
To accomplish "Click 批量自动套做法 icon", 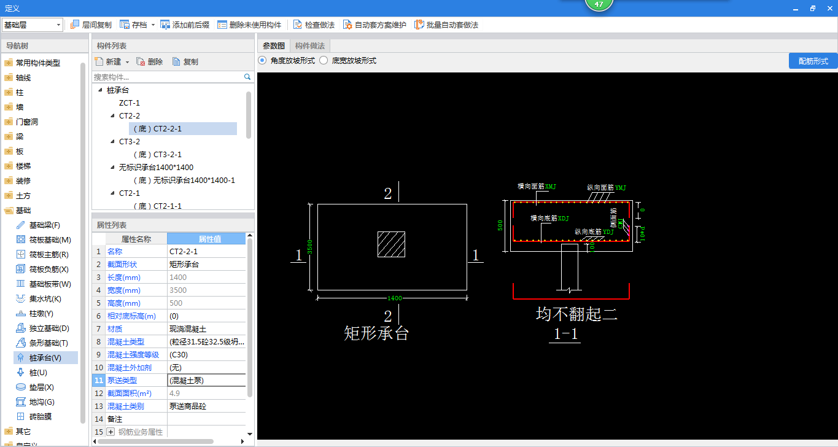I will 419,25.
